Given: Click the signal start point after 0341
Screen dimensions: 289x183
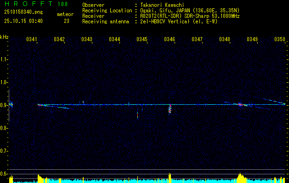Looking at the screenshot, I should [39, 105].
